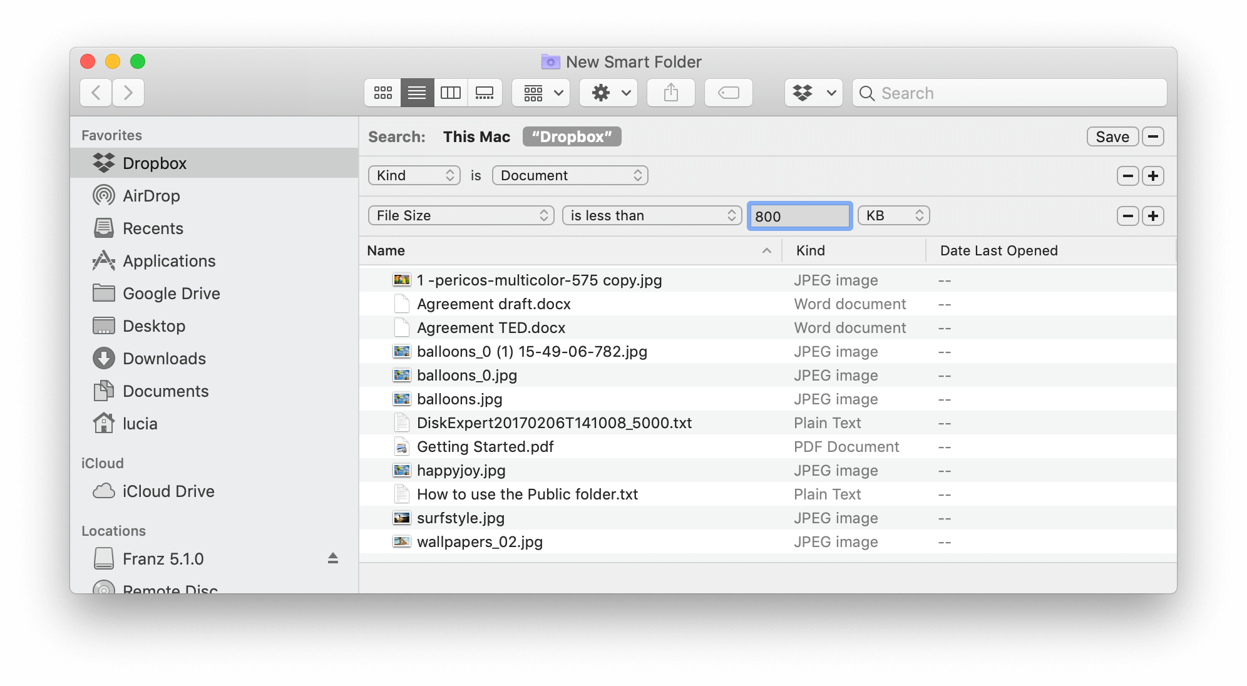Set search scope to This Mac

[476, 137]
